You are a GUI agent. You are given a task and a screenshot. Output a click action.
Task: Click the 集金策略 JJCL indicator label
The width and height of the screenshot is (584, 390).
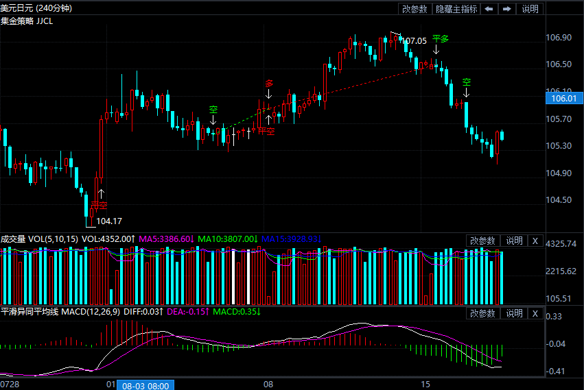click(27, 21)
